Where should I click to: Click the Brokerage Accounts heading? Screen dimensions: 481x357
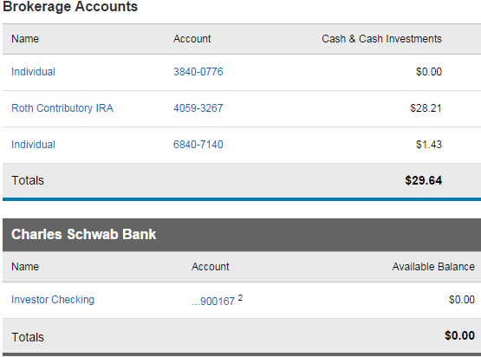70,6
